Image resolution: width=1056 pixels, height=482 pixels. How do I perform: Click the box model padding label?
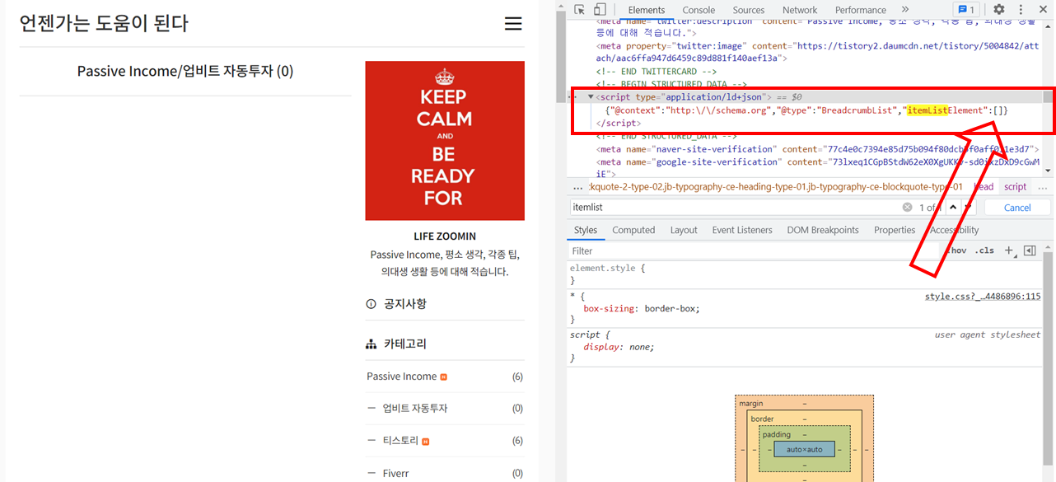[776, 434]
